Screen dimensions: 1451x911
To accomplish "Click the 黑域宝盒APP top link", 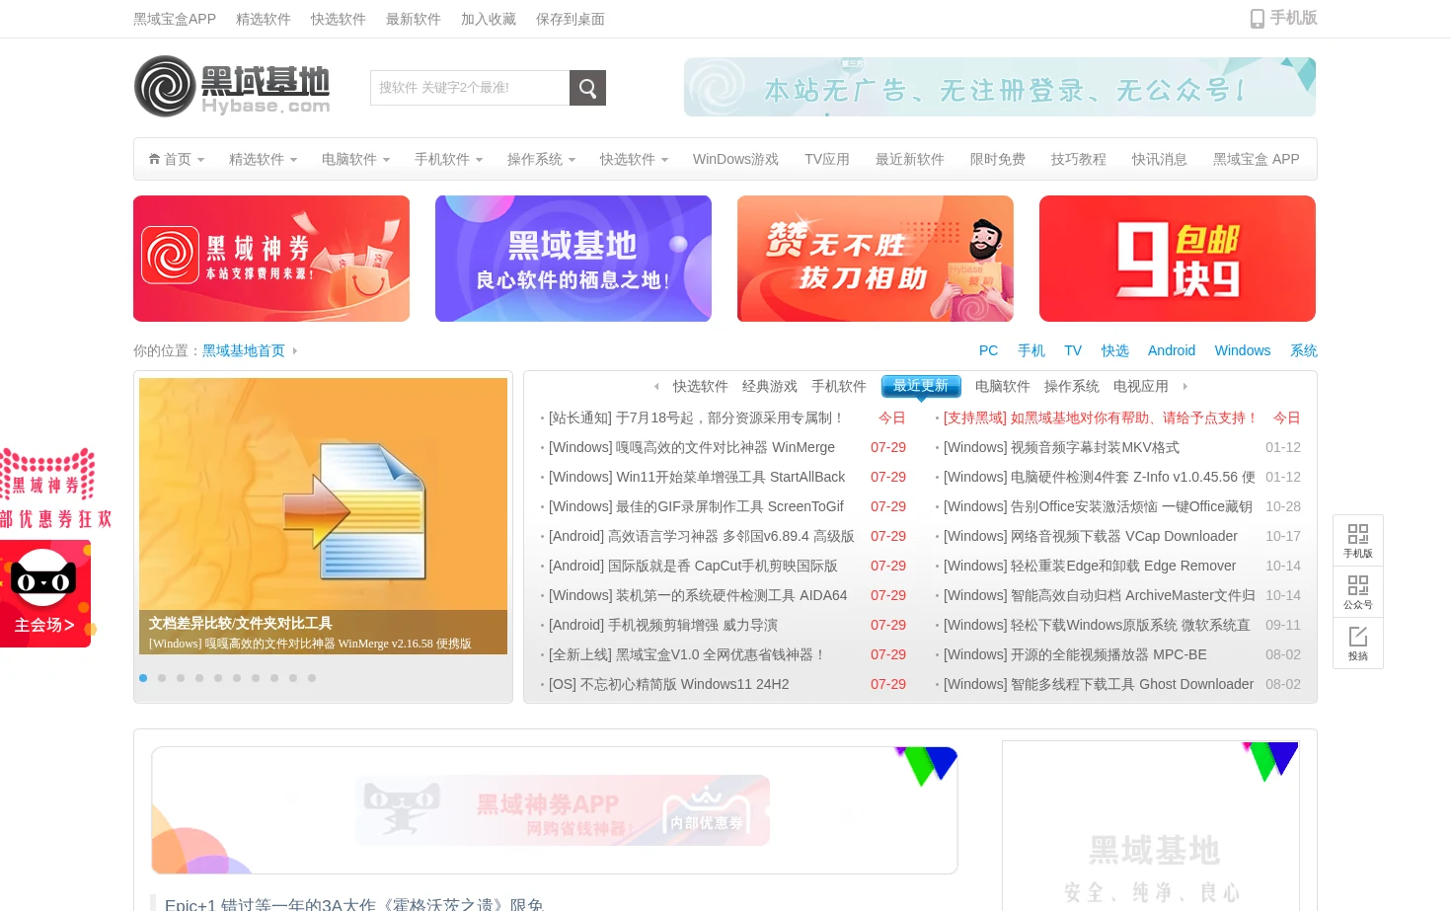I will coord(175,19).
